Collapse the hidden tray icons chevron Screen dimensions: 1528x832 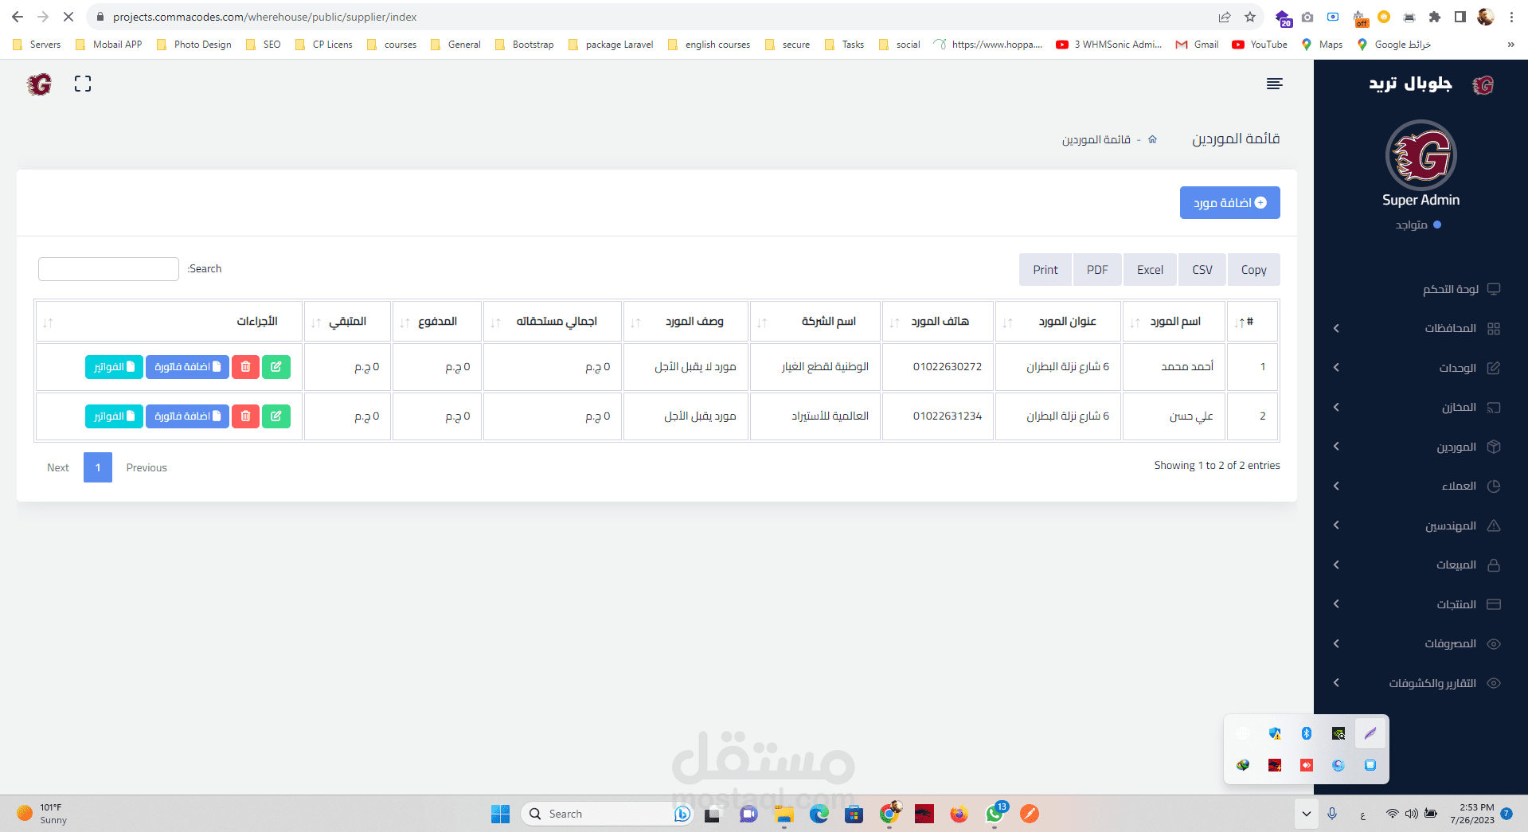coord(1306,814)
